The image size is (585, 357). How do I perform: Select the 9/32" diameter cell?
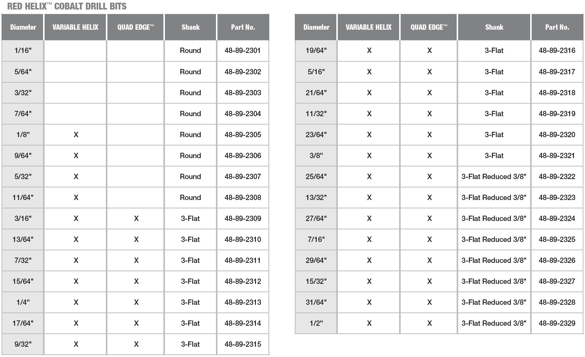click(x=23, y=344)
